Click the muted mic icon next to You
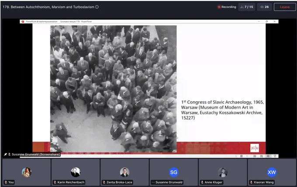 (x=6, y=182)
